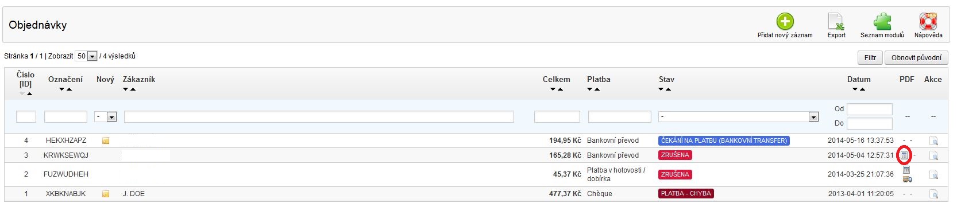Expand the Nový filter dropdown
The image size is (957, 207).
pyautogui.click(x=106, y=117)
